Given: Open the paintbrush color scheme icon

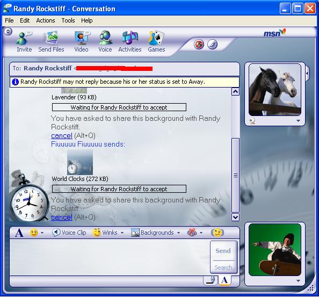Looking at the screenshot, I should pos(212,44).
